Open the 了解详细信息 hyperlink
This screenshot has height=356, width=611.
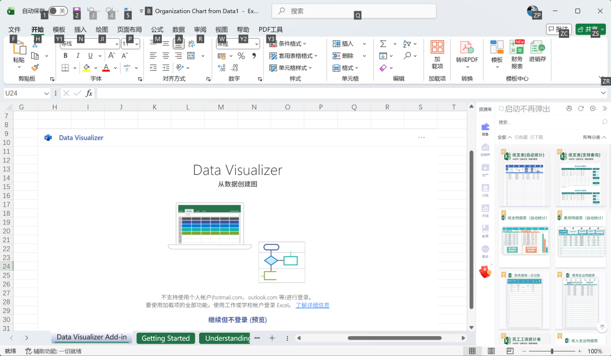click(312, 305)
